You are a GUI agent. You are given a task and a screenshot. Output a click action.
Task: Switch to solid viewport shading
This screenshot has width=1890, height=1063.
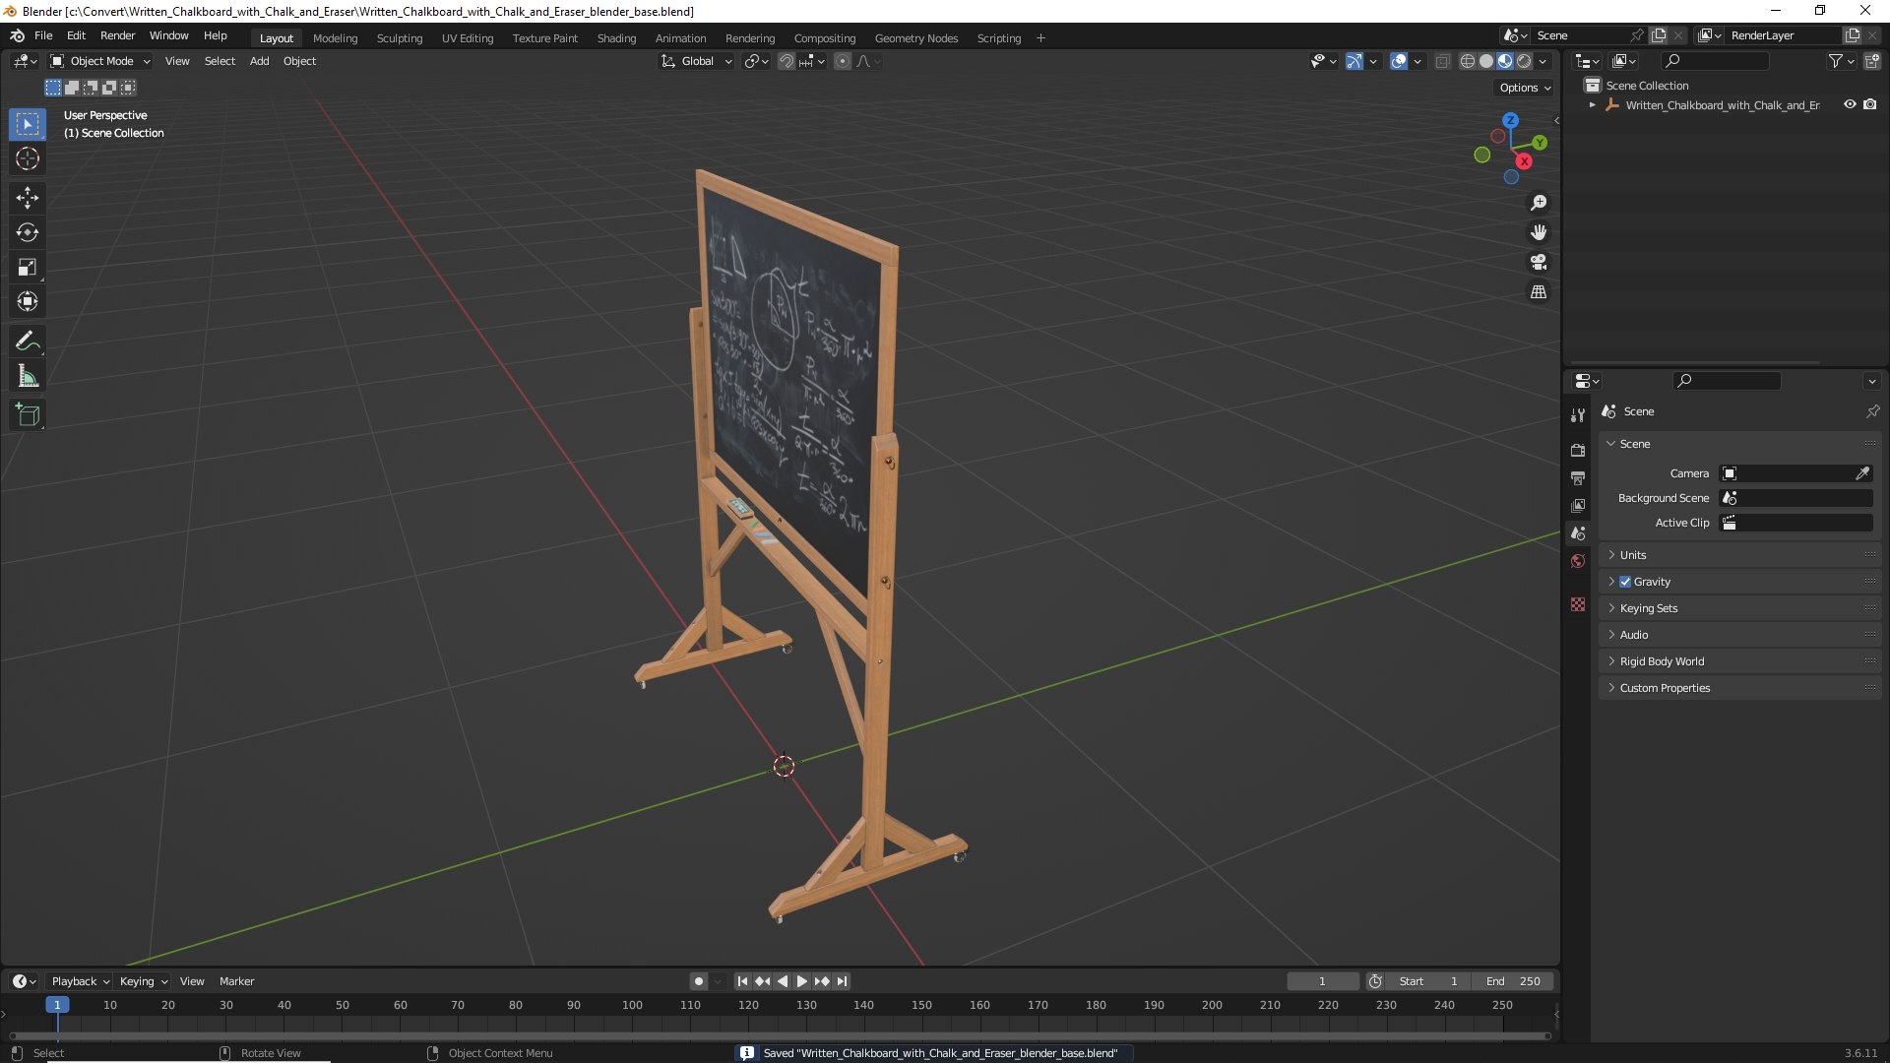coord(1486,61)
